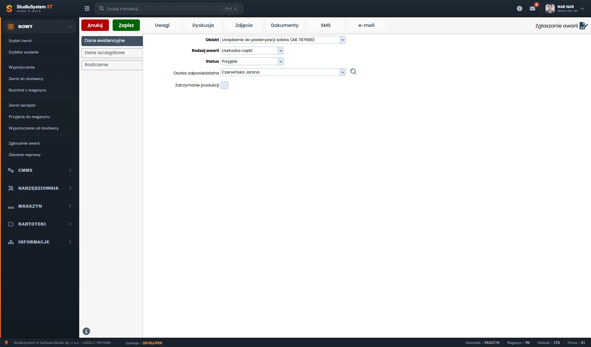Expand the KARTOTEKI section chevron
Screen dimensions: 591x347
pyautogui.click(x=70, y=224)
